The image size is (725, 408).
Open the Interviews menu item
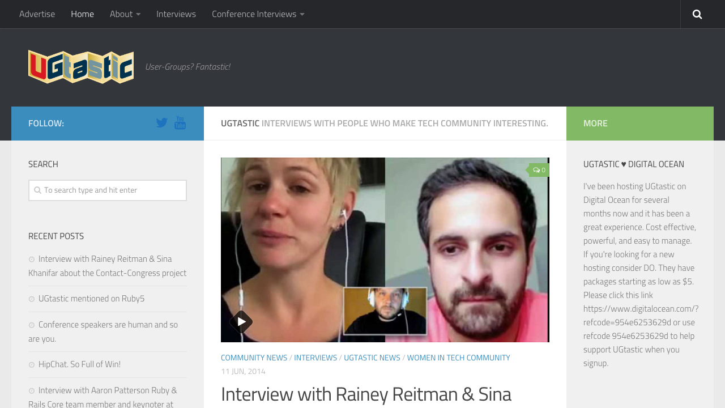tap(176, 14)
